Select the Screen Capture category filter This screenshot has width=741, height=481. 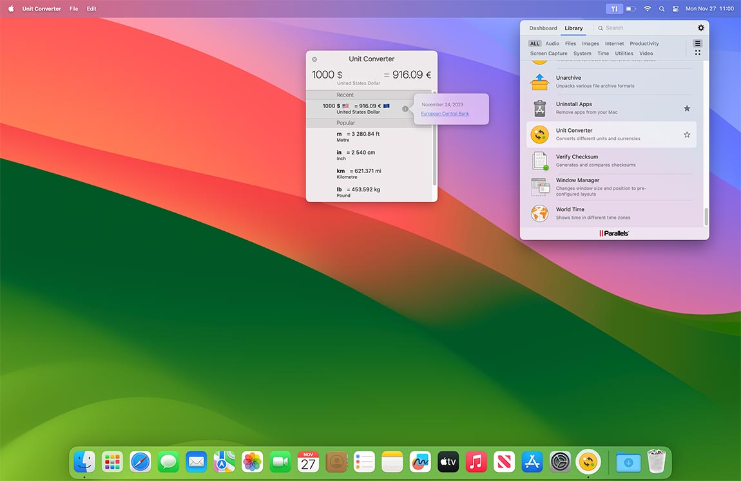(548, 53)
